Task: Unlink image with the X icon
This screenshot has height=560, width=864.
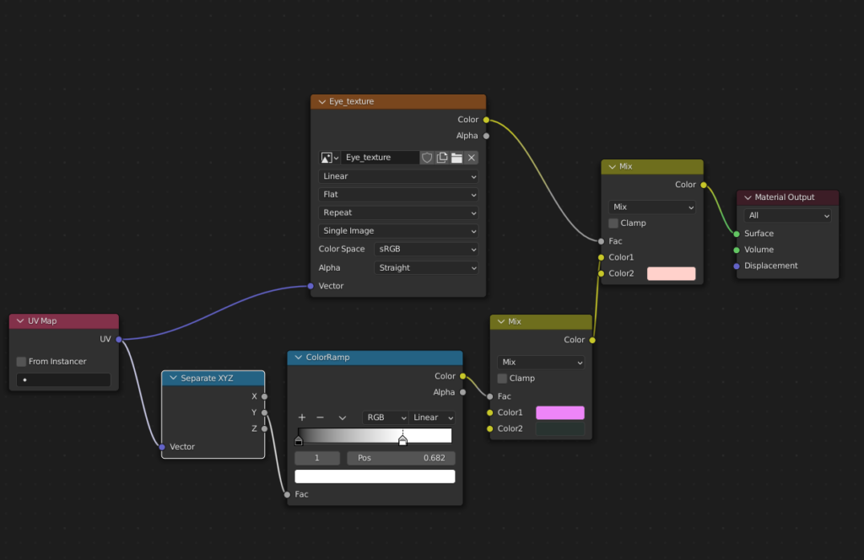Action: [x=472, y=158]
